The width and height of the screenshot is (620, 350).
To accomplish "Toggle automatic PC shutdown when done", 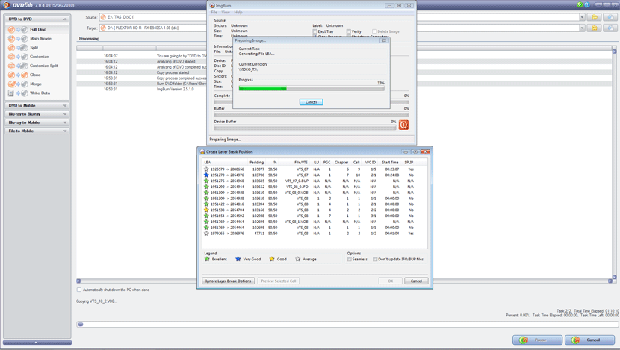I will (x=79, y=290).
